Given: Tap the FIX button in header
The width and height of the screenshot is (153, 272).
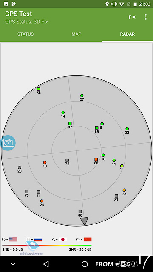Looking at the screenshot, I should (132, 17).
